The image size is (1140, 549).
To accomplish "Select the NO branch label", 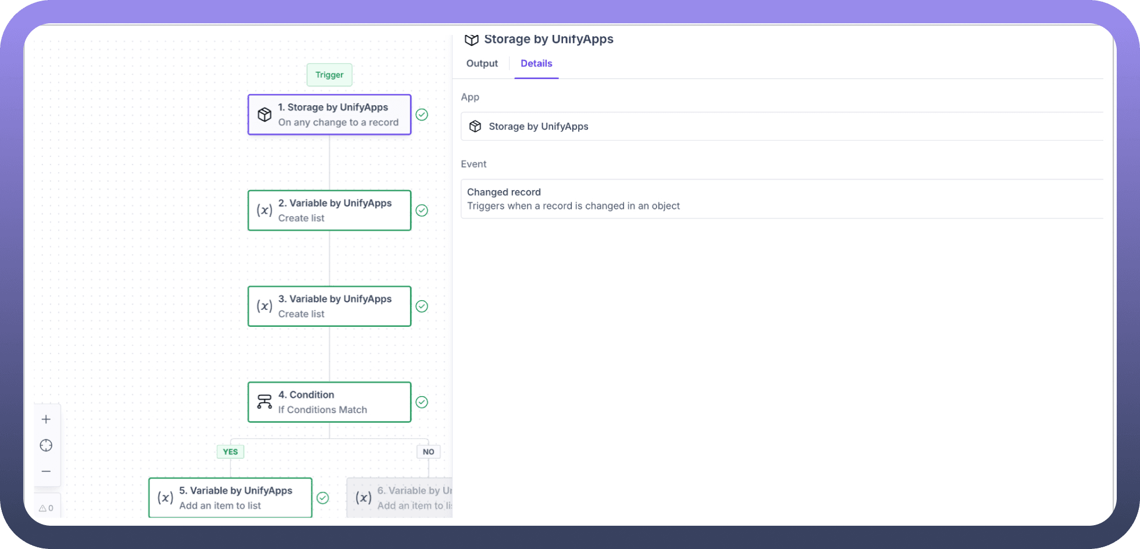I will (x=428, y=452).
